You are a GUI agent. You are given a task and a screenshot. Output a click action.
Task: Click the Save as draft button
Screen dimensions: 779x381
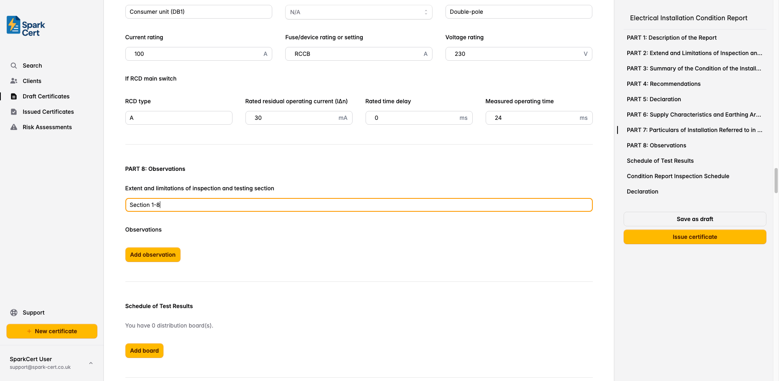click(695, 219)
